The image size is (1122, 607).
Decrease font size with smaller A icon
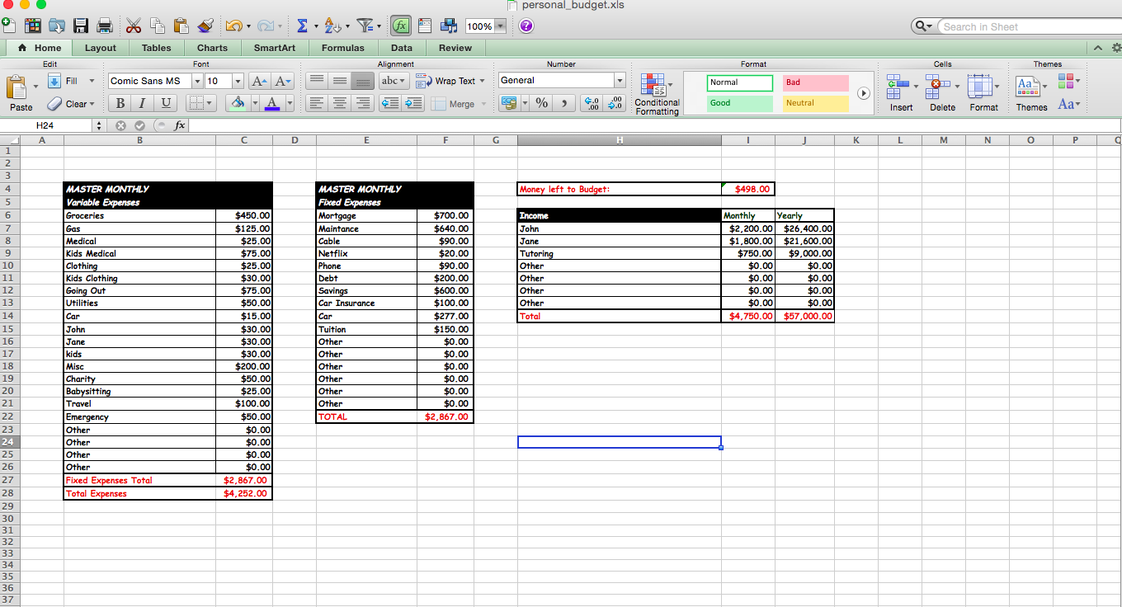(x=283, y=81)
